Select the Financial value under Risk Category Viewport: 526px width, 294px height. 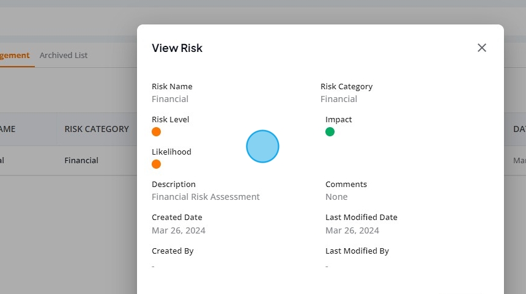[x=339, y=99]
